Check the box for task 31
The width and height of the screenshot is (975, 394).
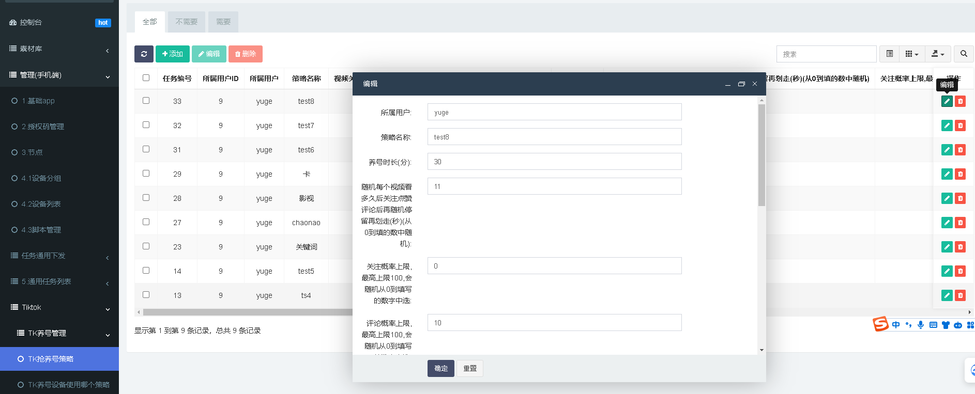[146, 149]
